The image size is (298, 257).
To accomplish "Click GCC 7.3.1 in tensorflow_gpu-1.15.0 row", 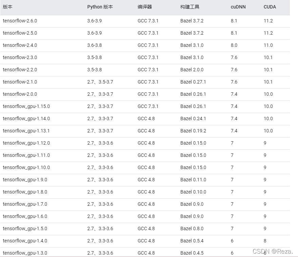I will coord(148,106).
